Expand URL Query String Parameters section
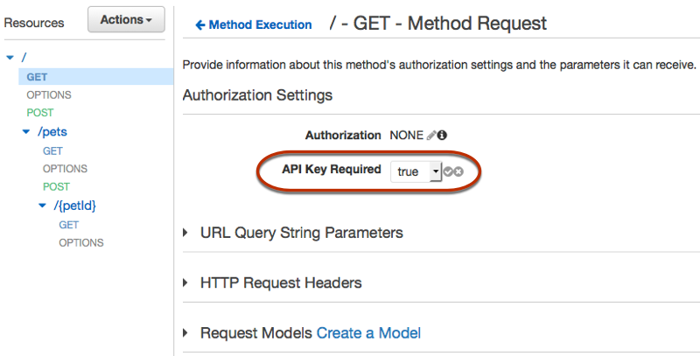Image resolution: width=700 pixels, height=356 pixels. coord(186,233)
